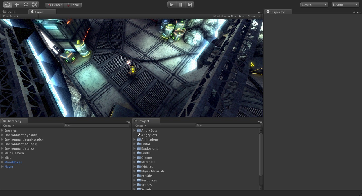Toggle pivot mode Center button
Viewport: 362px width, 196px height.
tap(55, 5)
